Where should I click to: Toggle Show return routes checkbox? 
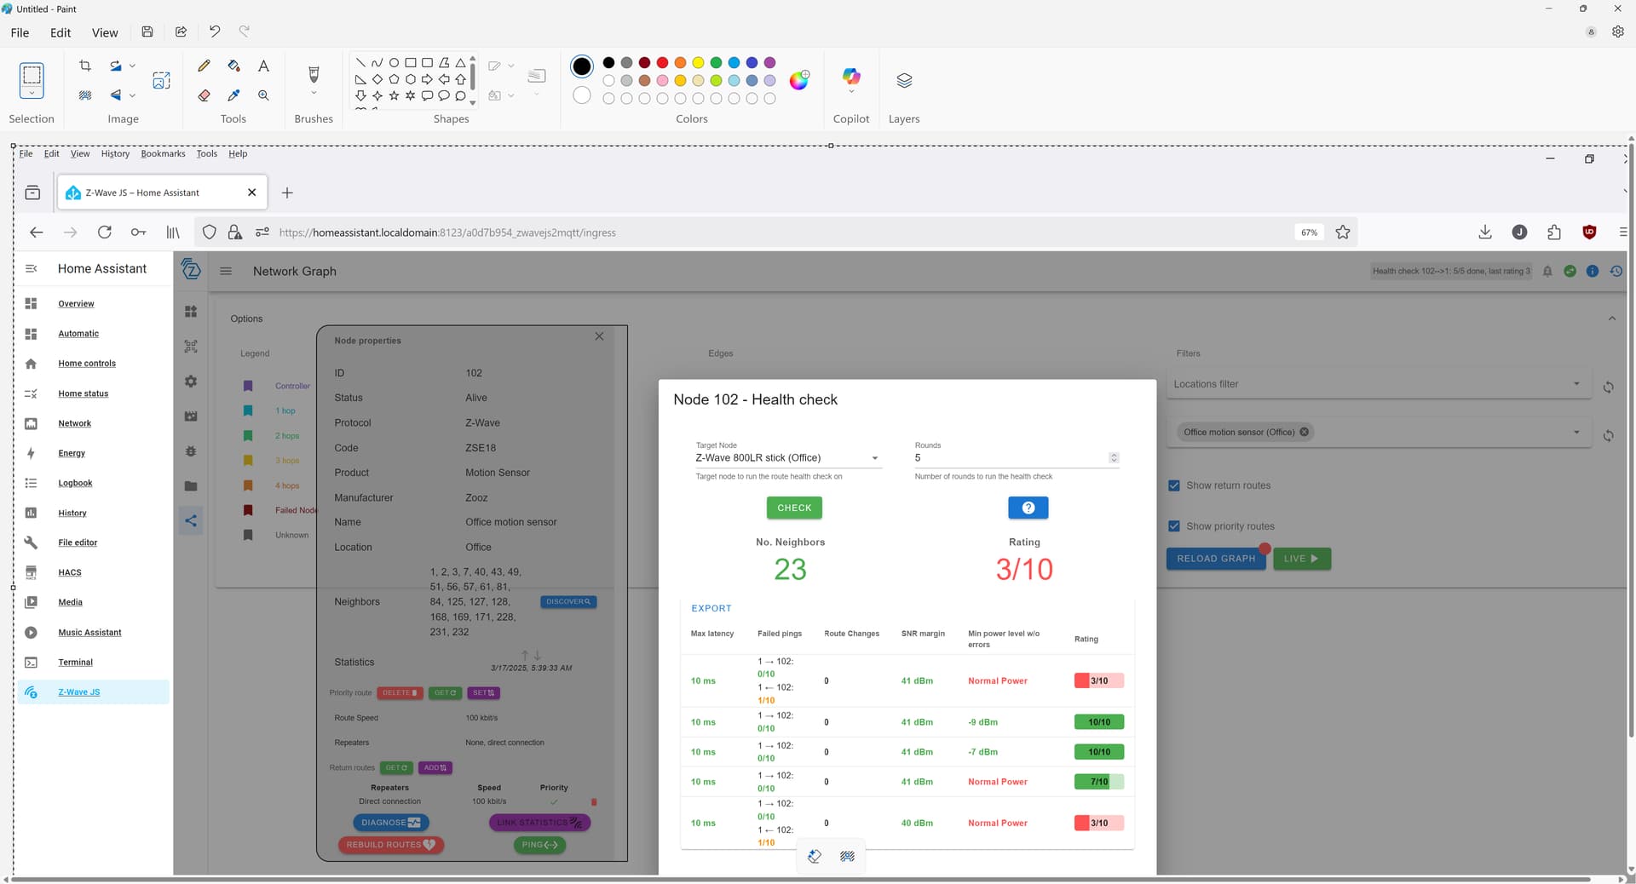click(1174, 485)
